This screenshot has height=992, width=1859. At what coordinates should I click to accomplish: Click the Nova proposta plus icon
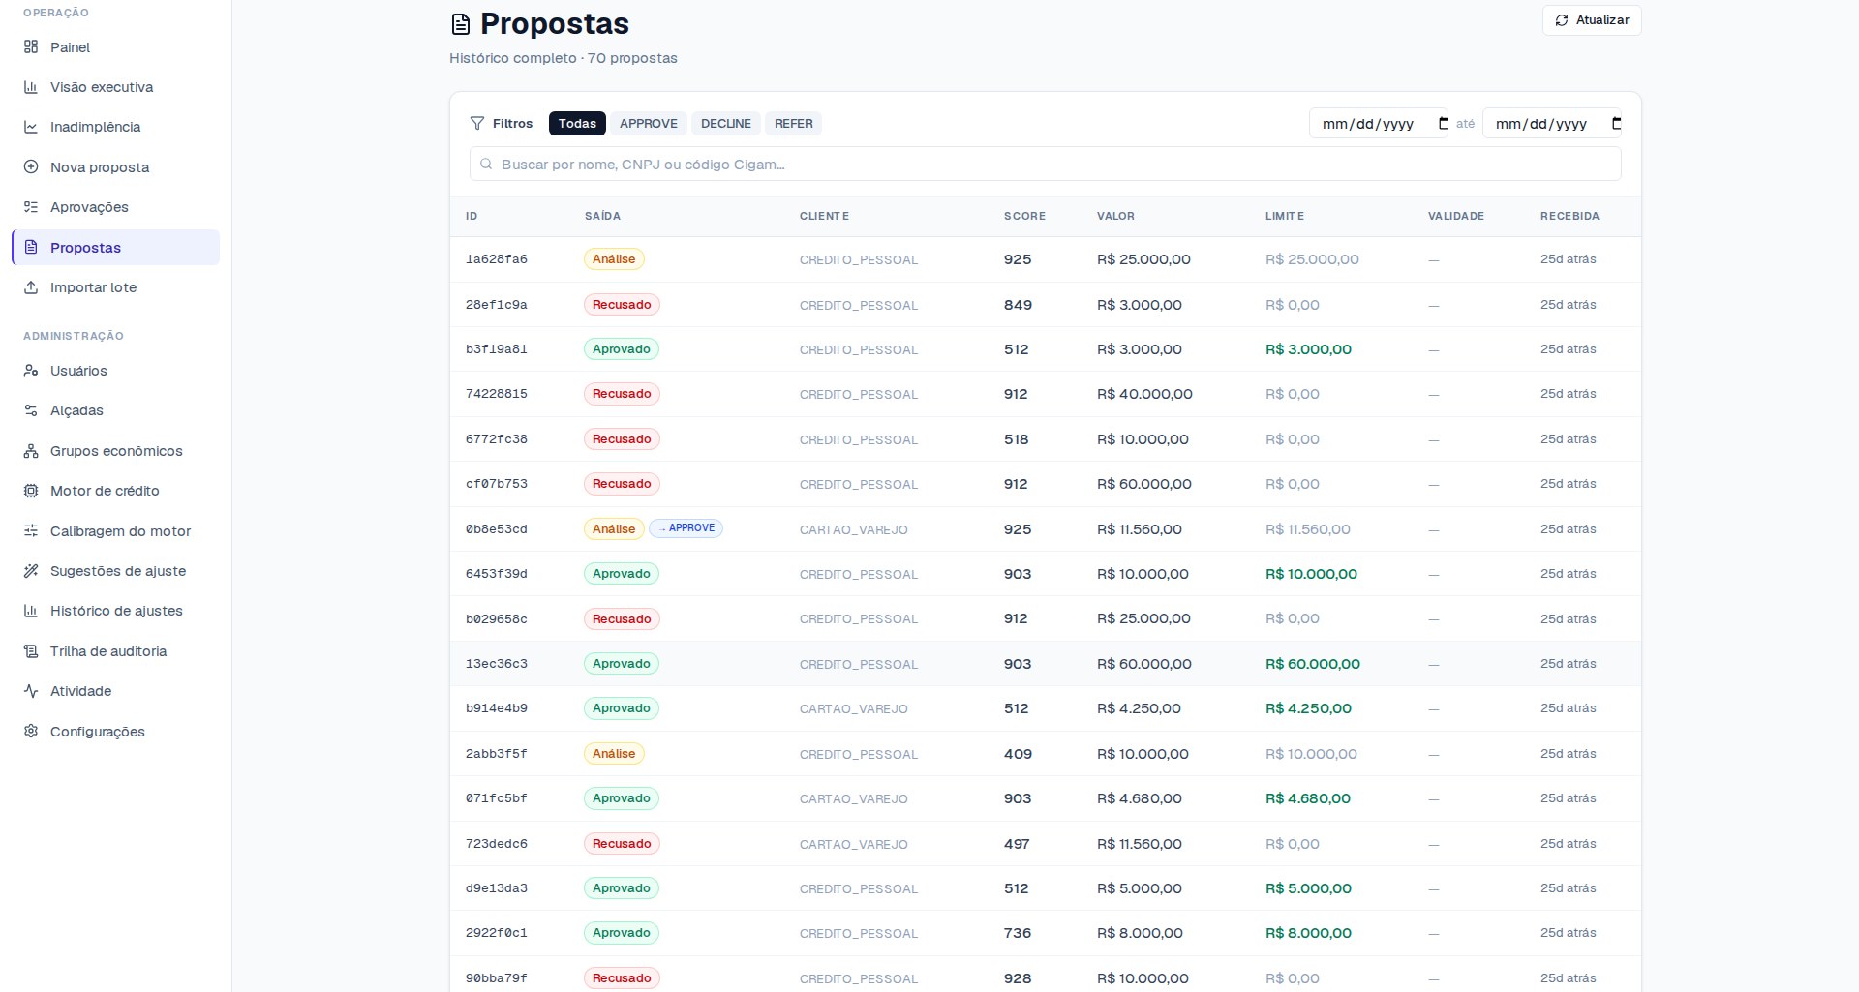(31, 166)
